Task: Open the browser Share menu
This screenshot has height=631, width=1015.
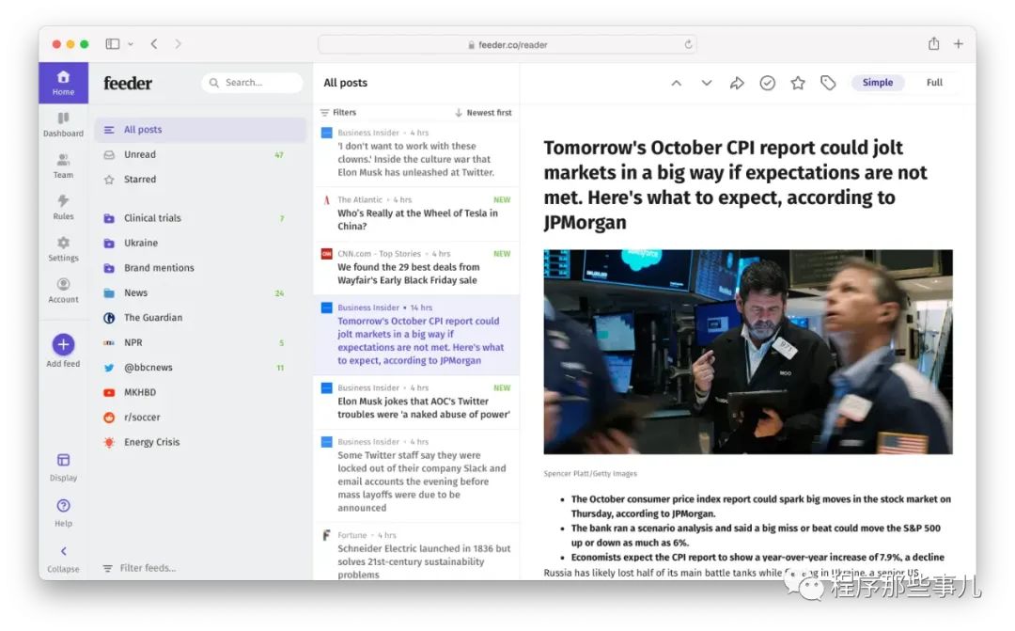Action: pos(933,43)
